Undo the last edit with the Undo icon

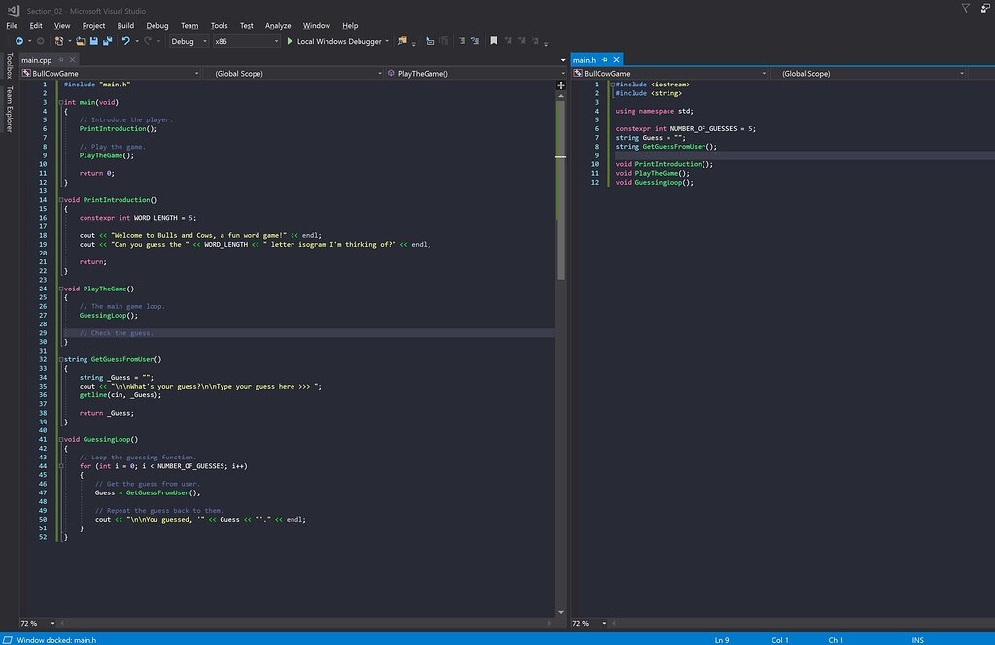click(126, 41)
